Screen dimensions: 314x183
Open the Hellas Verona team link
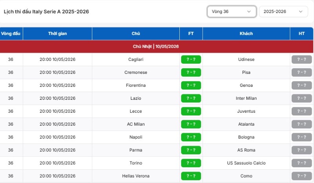(136, 176)
